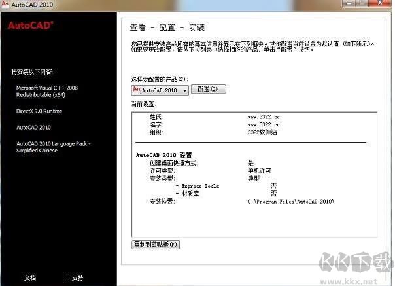The image size is (395, 286).
Task: Click the 材质库 setting row
Action: click(x=226, y=194)
